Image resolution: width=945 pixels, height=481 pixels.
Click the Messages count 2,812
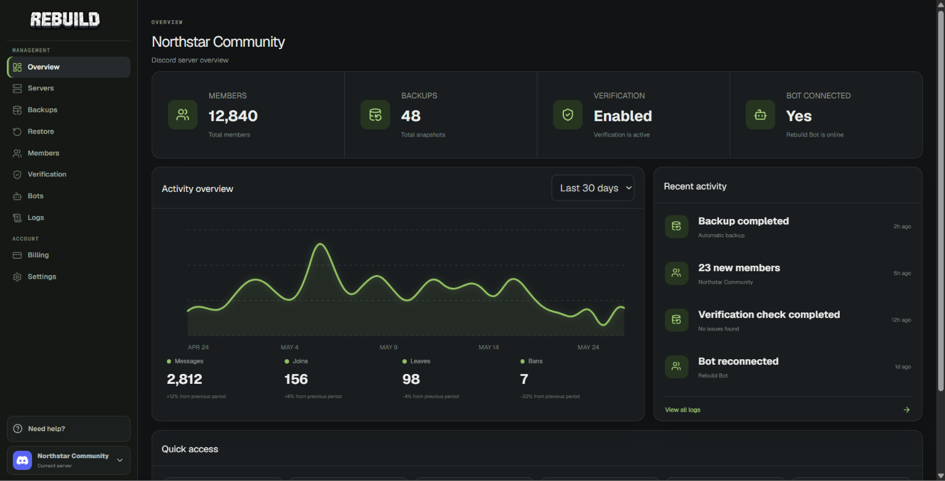point(185,379)
